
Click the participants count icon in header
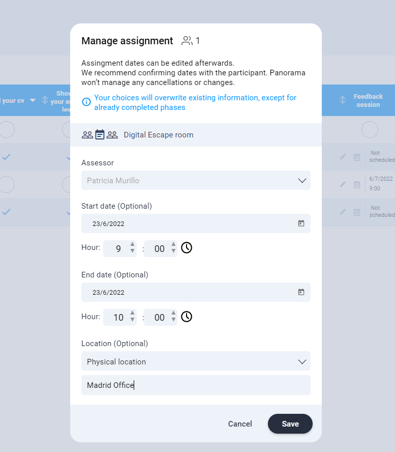tap(187, 41)
